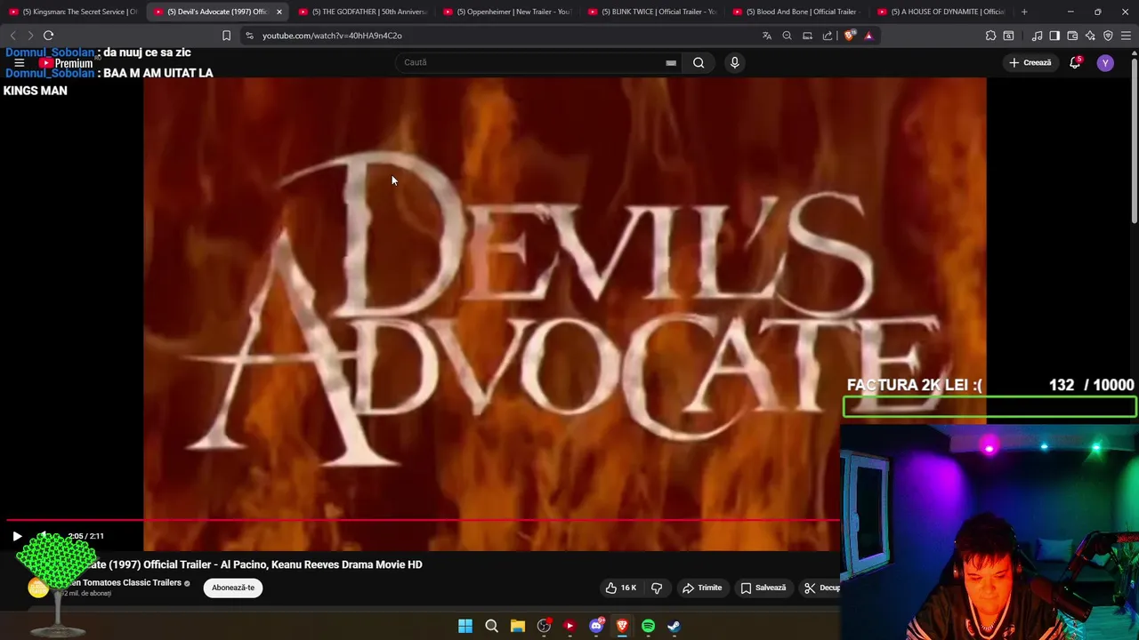The height and width of the screenshot is (640, 1139).
Task: Open the YouTube notifications bell
Action: tap(1075, 62)
